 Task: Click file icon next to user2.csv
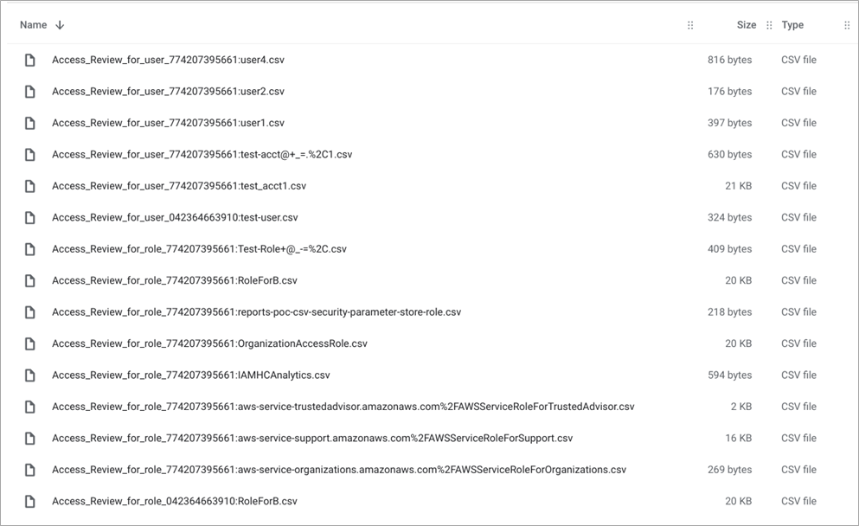tap(30, 92)
